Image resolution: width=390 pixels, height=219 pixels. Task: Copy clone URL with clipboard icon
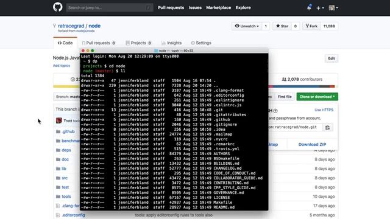(x=328, y=127)
